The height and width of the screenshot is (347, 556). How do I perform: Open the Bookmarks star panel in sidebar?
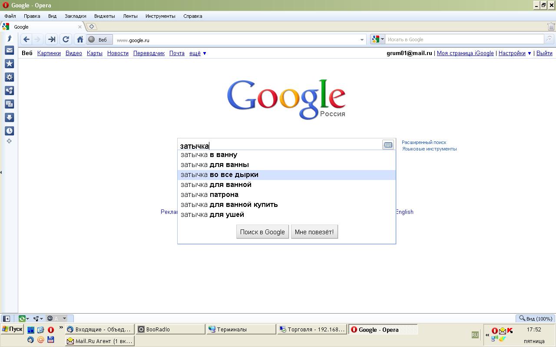click(x=9, y=64)
